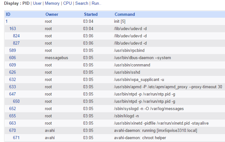Open the Run.. link

pos(96,3)
